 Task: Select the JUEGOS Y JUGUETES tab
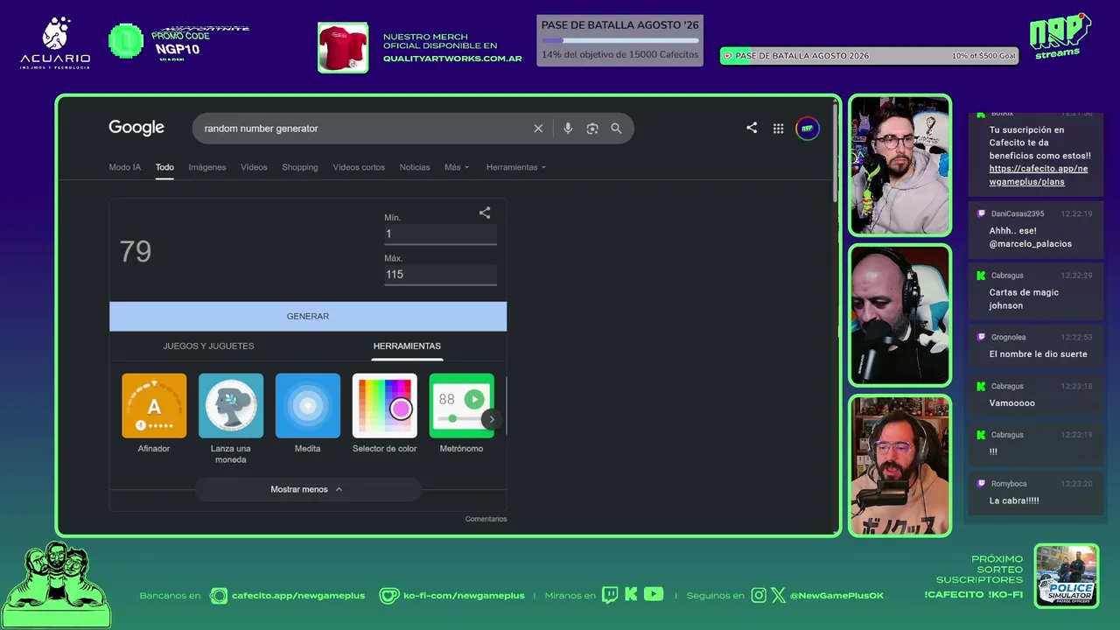pos(208,346)
